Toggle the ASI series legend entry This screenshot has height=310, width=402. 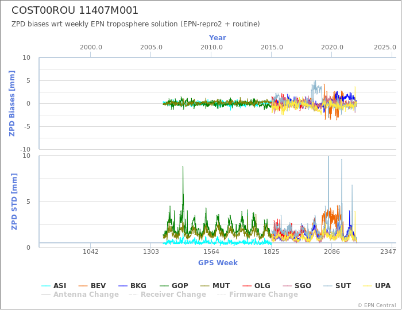(x=54, y=286)
